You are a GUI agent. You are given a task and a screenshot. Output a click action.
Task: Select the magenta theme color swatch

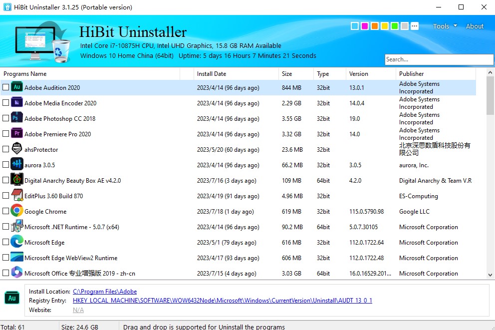click(366, 25)
